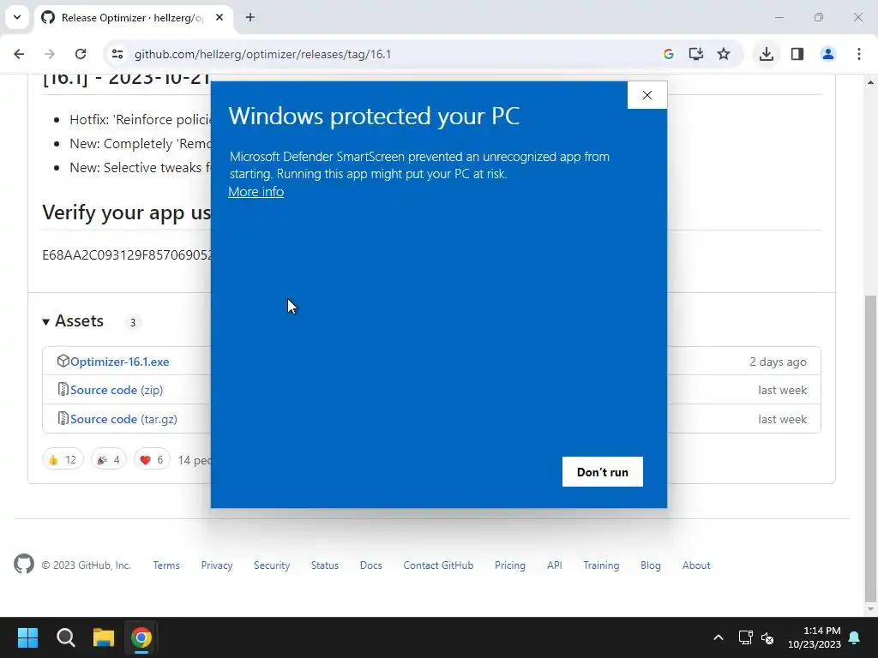Open the Terms footer link
Viewport: 878px width, 658px height.
coord(166,565)
